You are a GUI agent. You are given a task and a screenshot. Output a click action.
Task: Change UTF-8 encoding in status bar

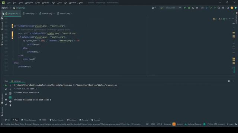(160, 124)
